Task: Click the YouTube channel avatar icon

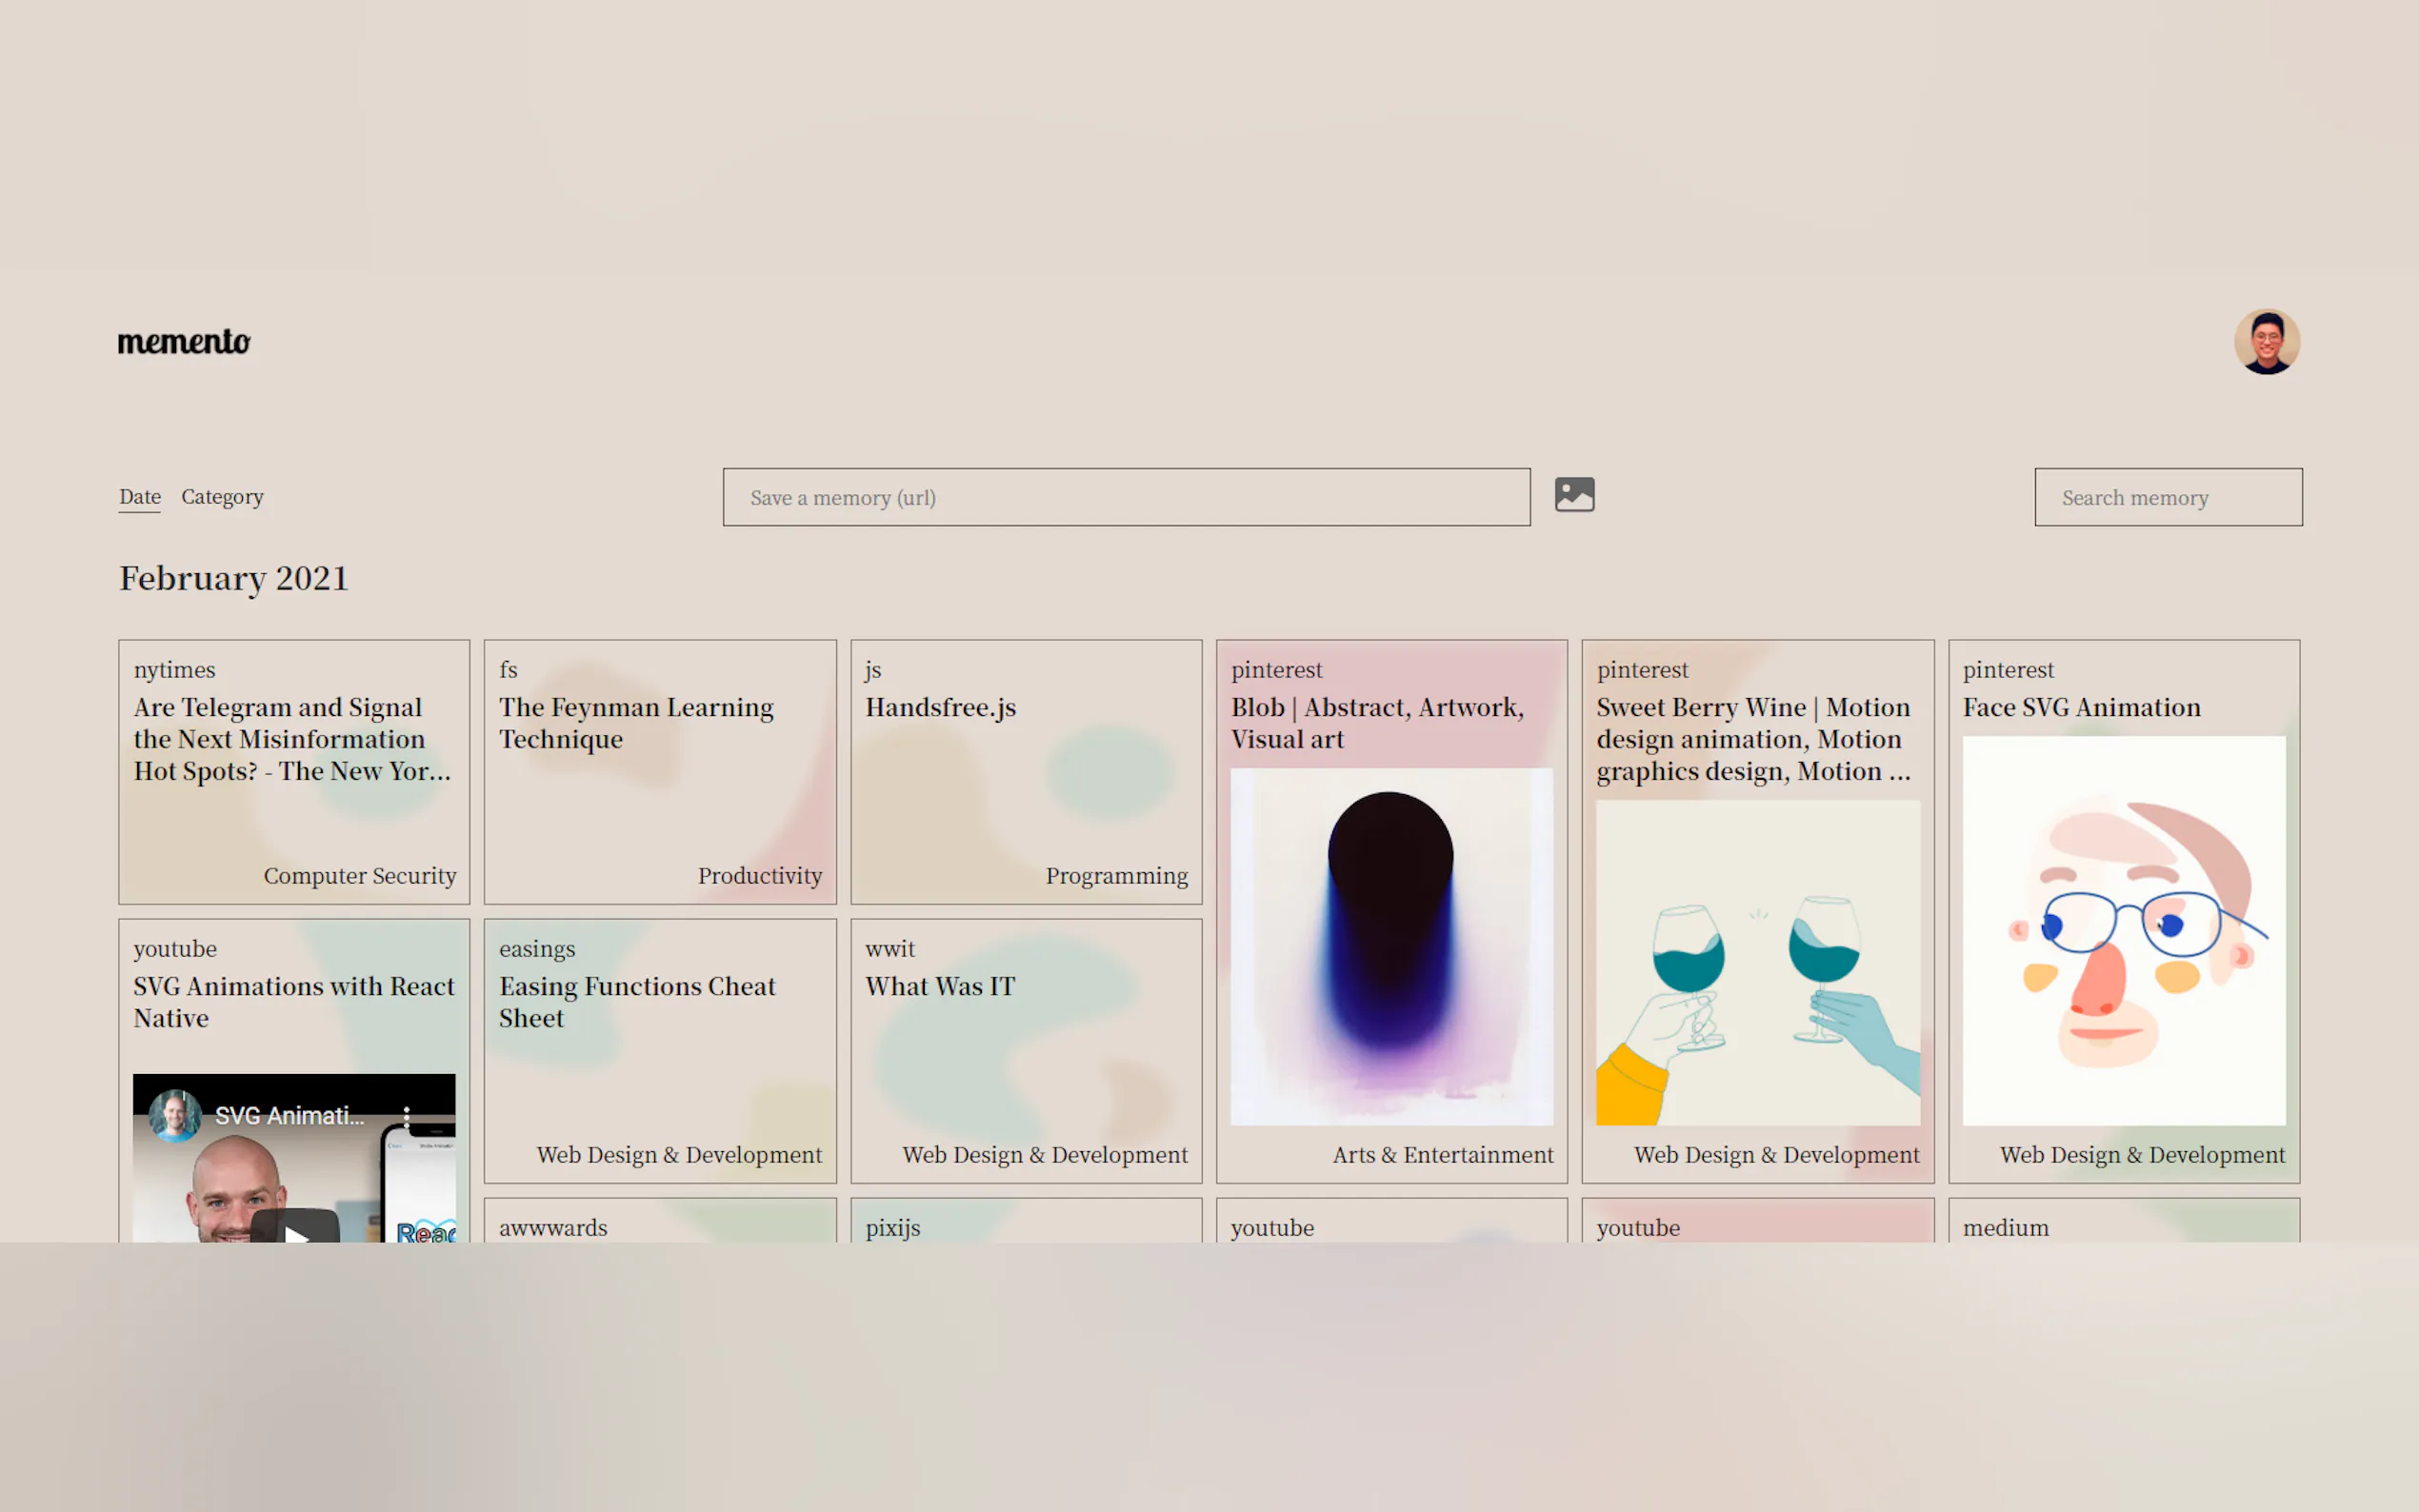Action: [175, 1116]
